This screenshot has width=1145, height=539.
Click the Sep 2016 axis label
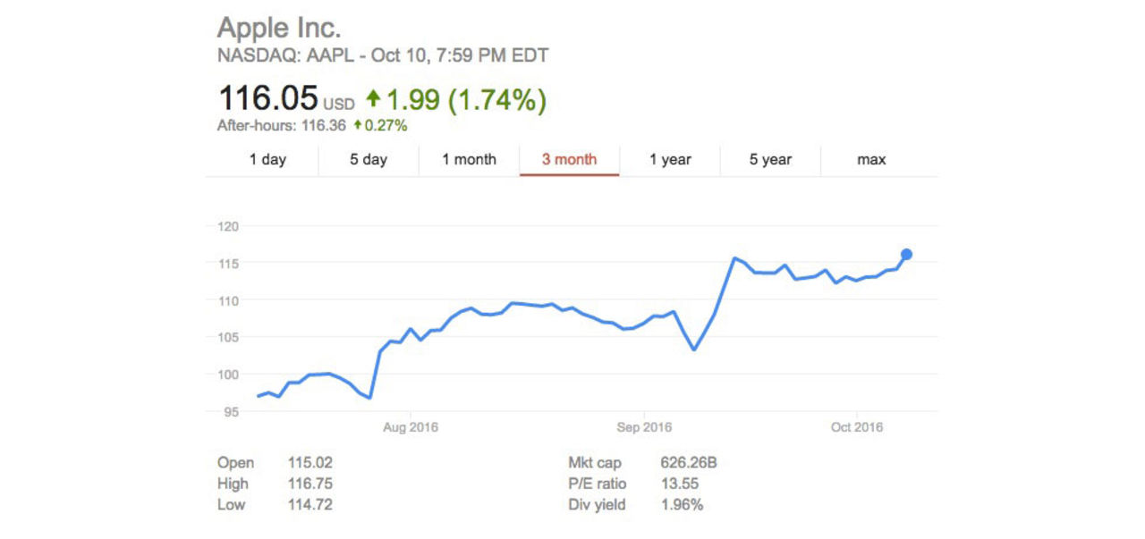coord(644,427)
